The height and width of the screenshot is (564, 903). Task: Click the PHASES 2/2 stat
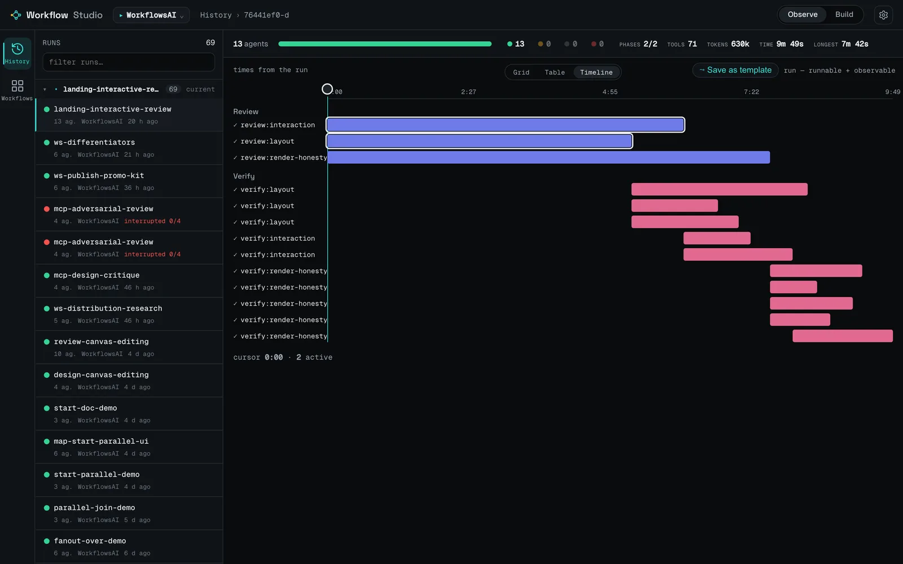[x=638, y=44]
